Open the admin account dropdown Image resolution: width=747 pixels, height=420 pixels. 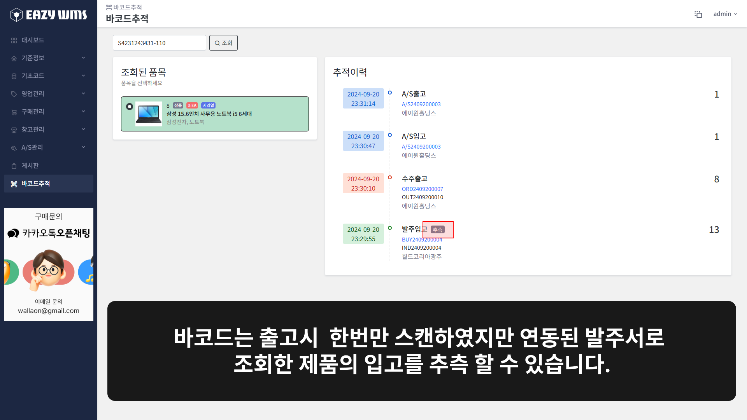(x=724, y=14)
